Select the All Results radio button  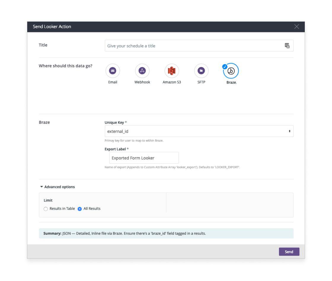(79, 208)
